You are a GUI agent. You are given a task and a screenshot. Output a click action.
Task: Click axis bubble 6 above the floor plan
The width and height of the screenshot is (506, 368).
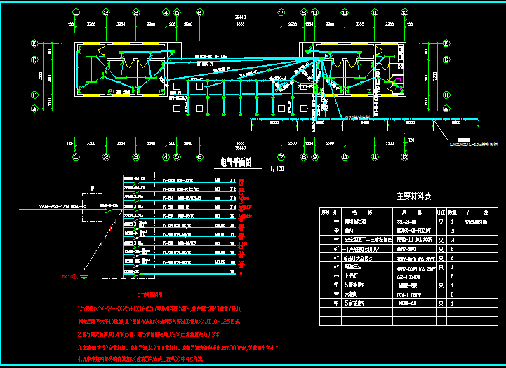pos(199,13)
